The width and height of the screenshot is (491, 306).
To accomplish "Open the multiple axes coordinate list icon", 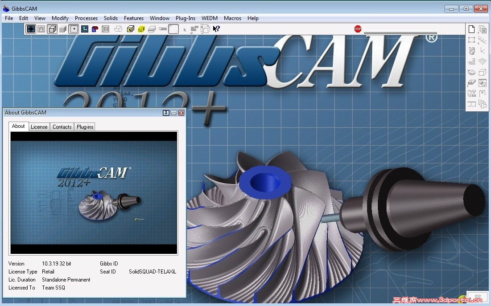I will point(483,40).
